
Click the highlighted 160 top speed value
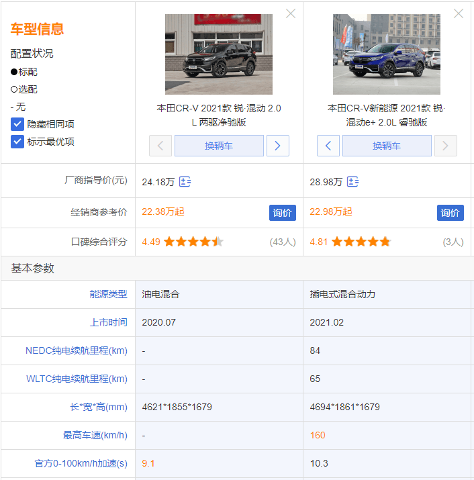pos(317,435)
